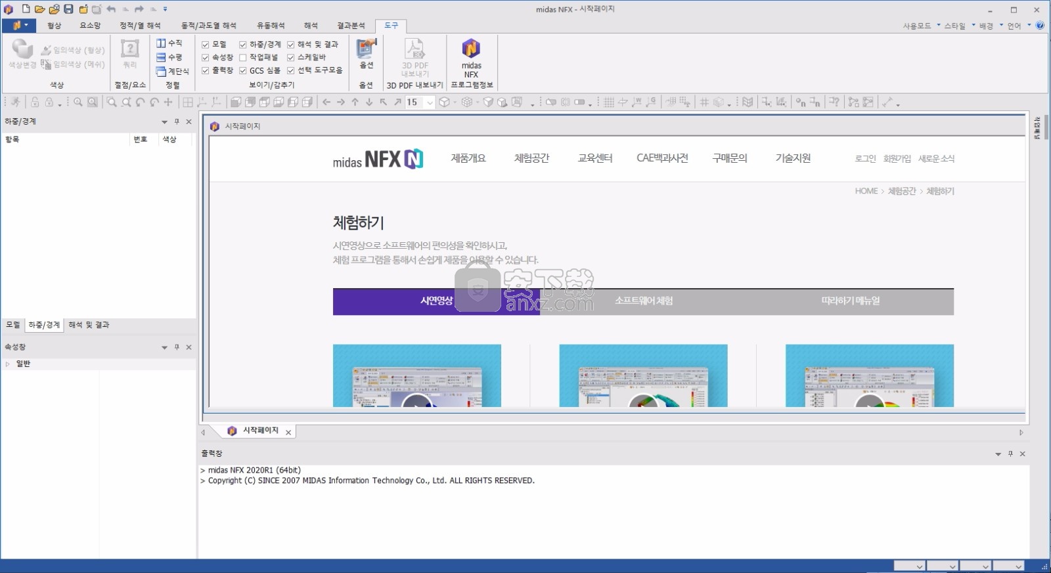Pin the 속성창 panel with pushpin
The width and height of the screenshot is (1051, 573).
coord(177,347)
